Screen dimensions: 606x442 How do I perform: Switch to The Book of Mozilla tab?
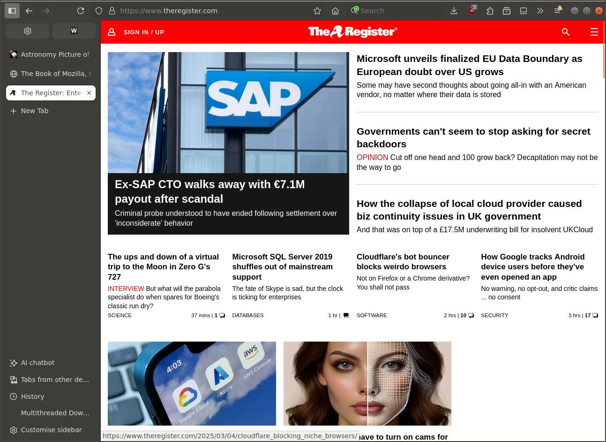pyautogui.click(x=51, y=74)
